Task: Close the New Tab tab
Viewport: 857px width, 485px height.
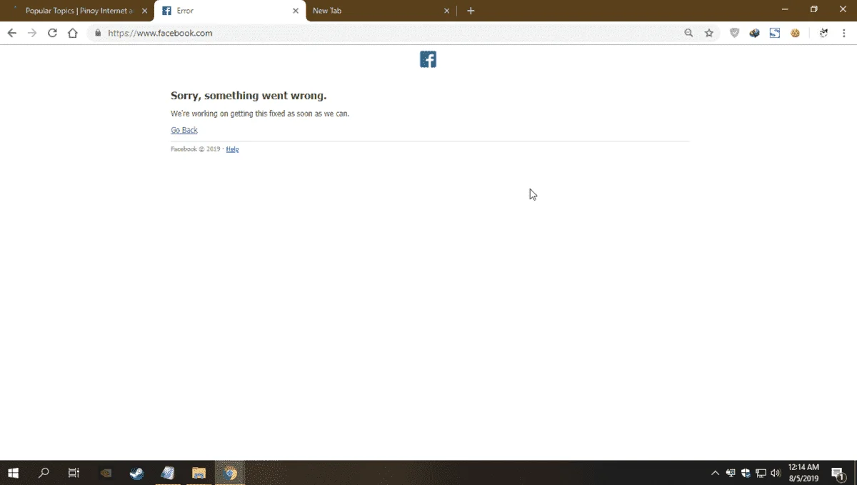Action: click(x=447, y=11)
